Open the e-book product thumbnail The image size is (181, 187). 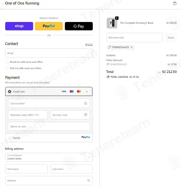coord(112,23)
